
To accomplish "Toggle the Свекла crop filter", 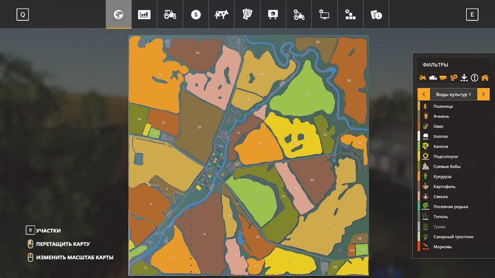I will click(453, 196).
